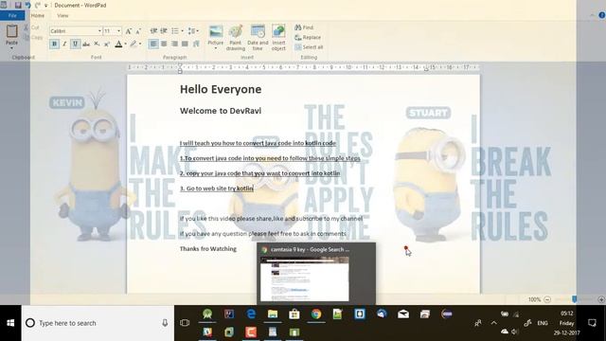Save the document from quick access toolbar
606x341 pixels.
pos(18,5)
